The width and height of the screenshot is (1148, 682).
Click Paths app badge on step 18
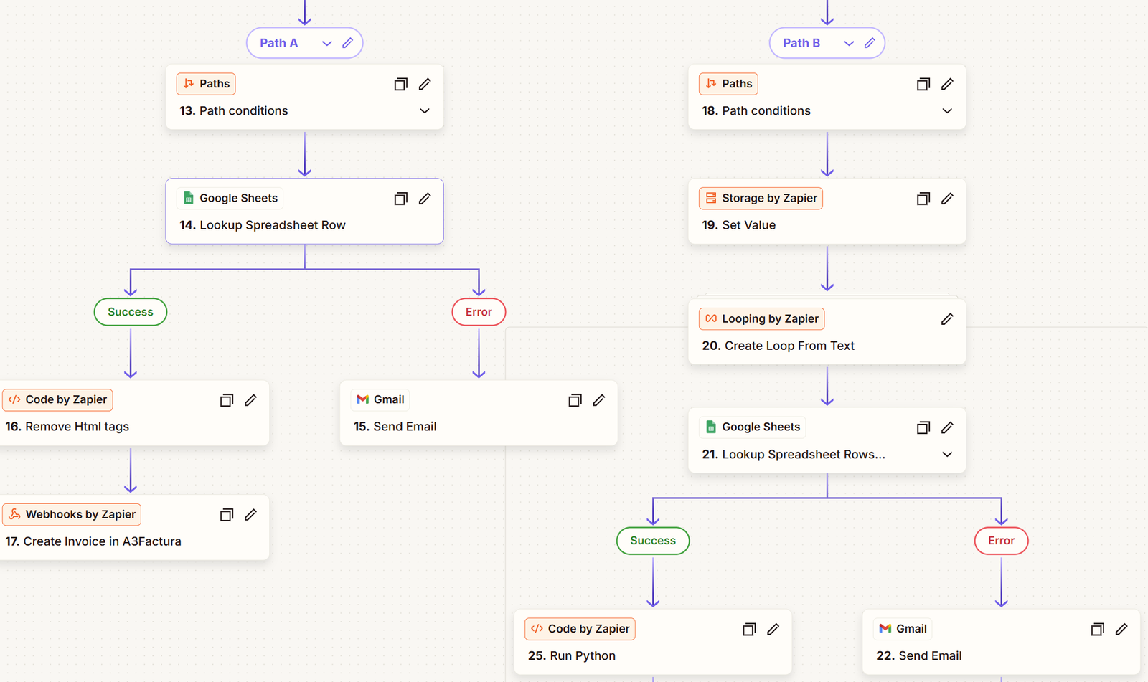[728, 84]
